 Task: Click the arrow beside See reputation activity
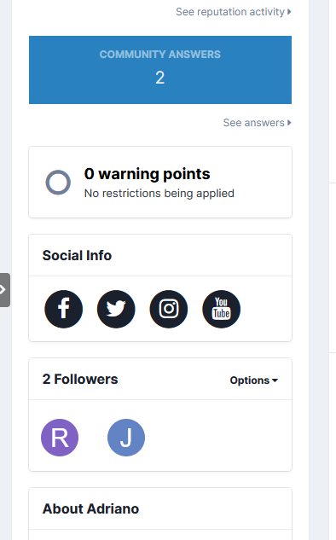289,12
